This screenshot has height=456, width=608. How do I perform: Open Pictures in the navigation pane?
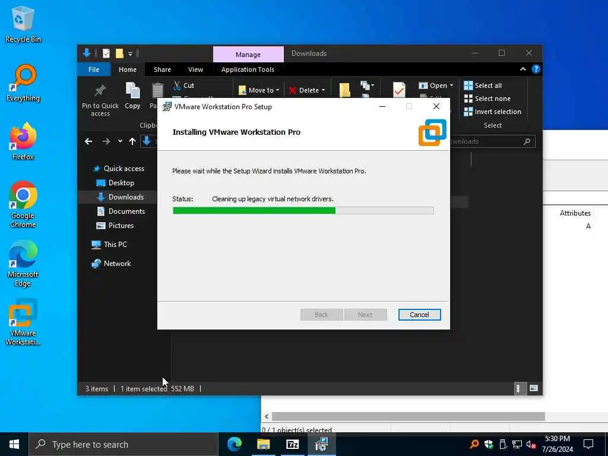[115, 226]
